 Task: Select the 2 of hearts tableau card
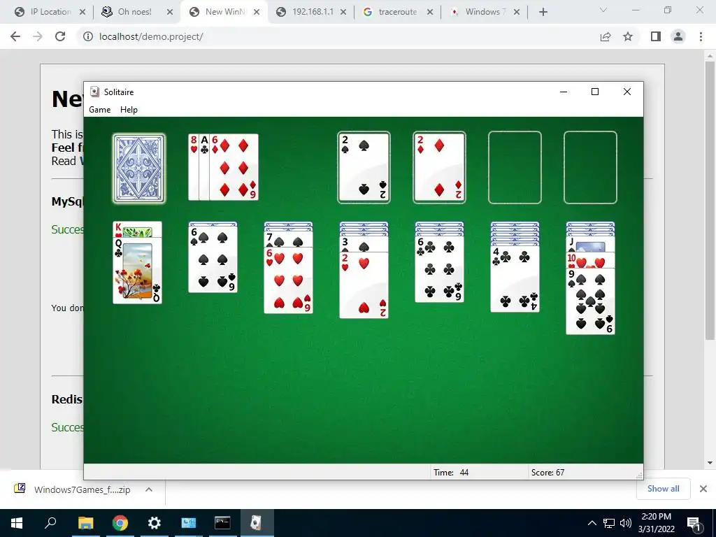(x=364, y=285)
